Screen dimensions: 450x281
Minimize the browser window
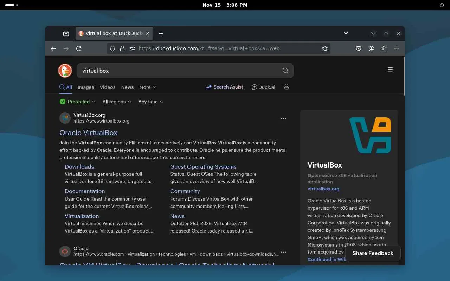pyautogui.click(x=373, y=33)
